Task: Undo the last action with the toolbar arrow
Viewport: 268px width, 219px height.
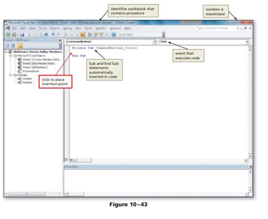Action: coord(53,34)
